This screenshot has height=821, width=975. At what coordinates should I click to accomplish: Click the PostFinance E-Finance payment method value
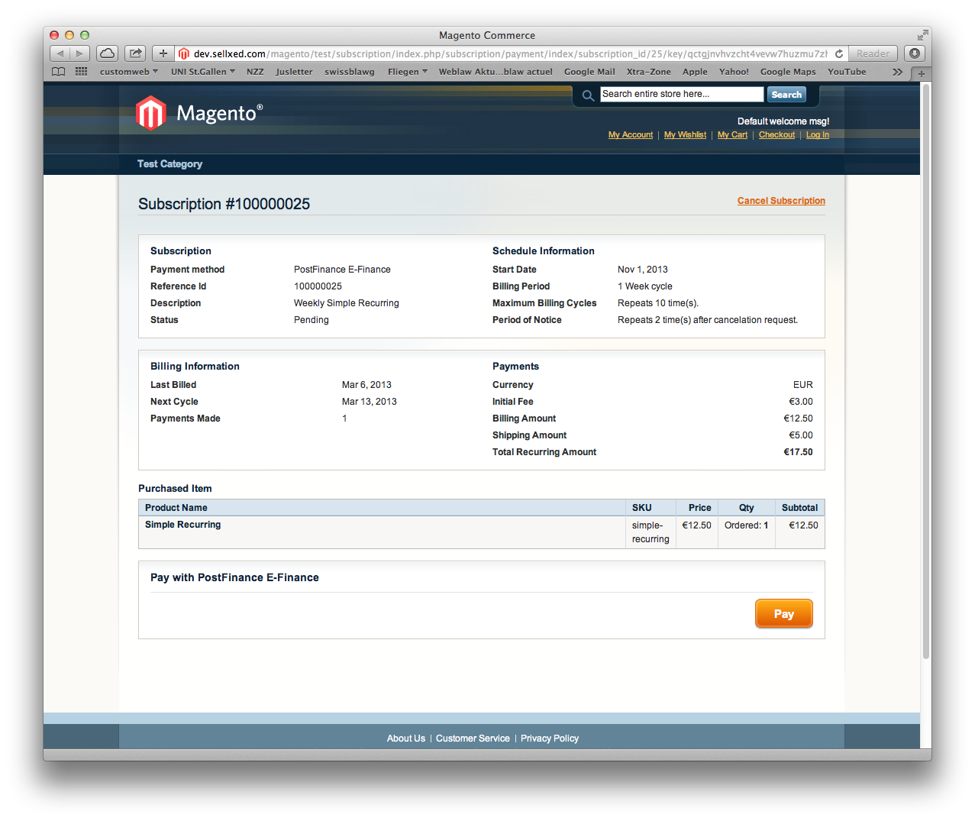point(342,270)
